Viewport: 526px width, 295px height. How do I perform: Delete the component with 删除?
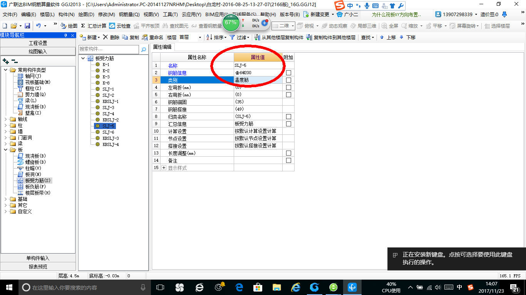(111, 37)
